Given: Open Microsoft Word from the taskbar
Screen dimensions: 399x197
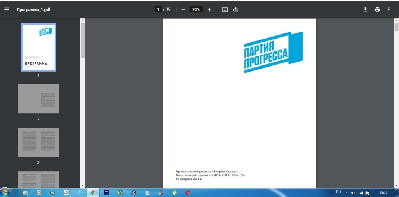Looking at the screenshot, I should coord(106,192).
